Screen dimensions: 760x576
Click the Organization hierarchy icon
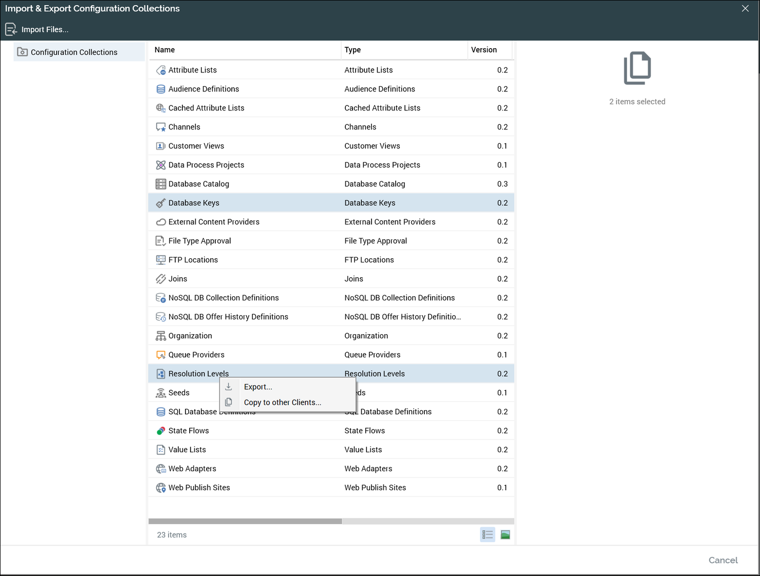(x=161, y=336)
